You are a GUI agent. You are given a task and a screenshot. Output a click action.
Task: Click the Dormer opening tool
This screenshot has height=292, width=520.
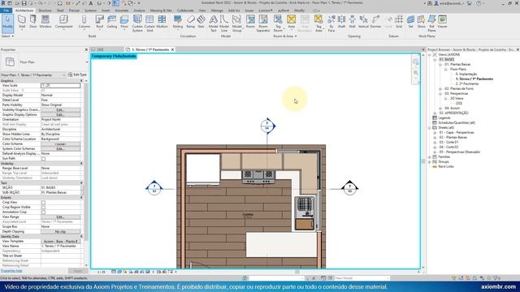pyautogui.click(x=375, y=22)
